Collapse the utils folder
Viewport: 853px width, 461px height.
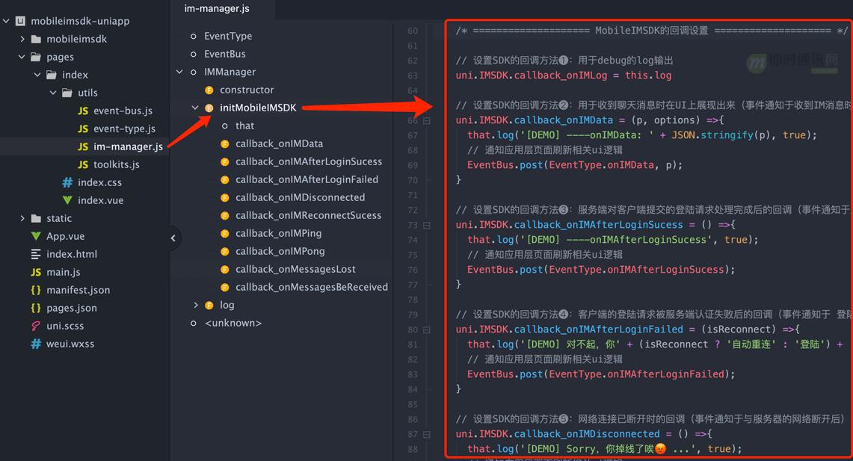click(52, 93)
